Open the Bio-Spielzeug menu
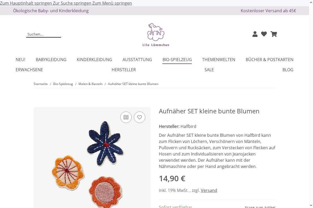 pyautogui.click(x=177, y=60)
